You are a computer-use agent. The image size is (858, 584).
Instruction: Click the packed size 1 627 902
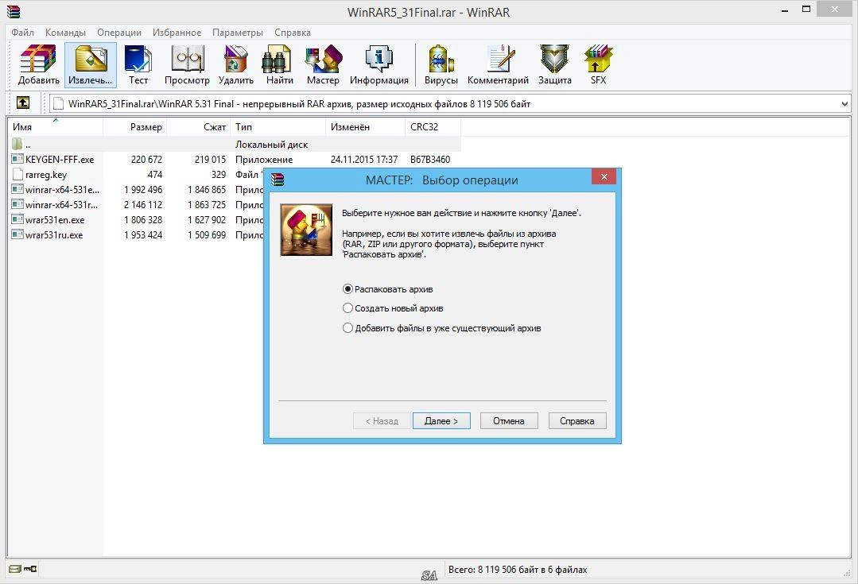click(207, 220)
